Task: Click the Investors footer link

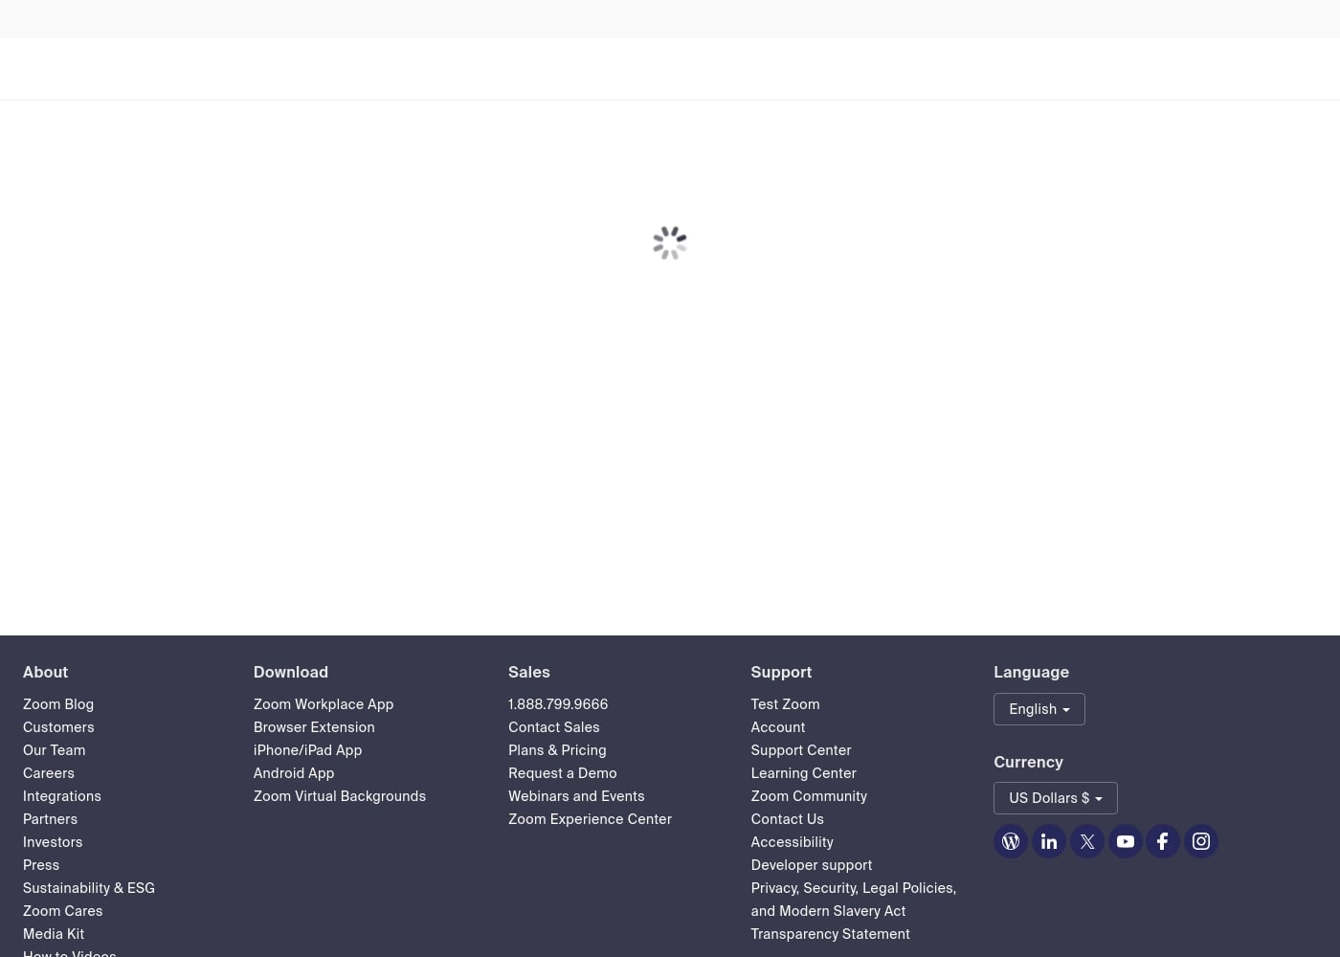Action: click(x=53, y=842)
